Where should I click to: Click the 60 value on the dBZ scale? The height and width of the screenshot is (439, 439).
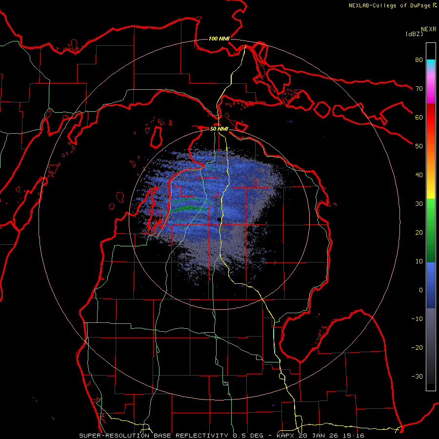[419, 117]
